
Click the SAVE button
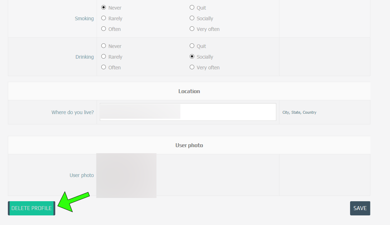(360, 208)
